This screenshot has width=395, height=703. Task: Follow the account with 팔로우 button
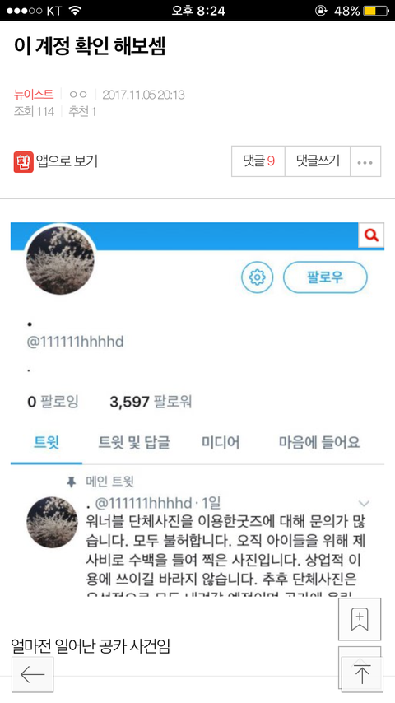(325, 277)
